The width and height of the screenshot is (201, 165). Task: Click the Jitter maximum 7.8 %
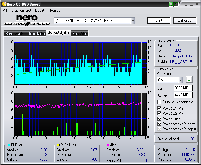pos(142,155)
